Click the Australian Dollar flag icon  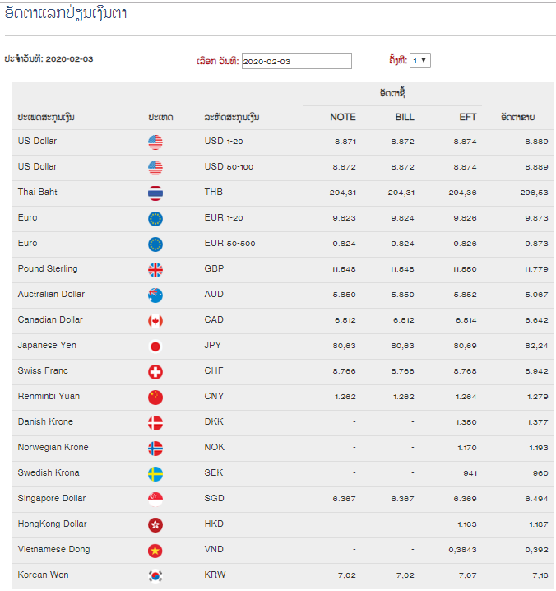(155, 295)
